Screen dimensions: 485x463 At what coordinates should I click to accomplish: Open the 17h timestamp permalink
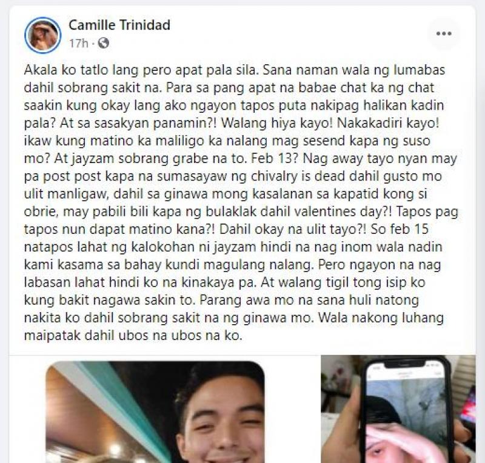pos(79,43)
